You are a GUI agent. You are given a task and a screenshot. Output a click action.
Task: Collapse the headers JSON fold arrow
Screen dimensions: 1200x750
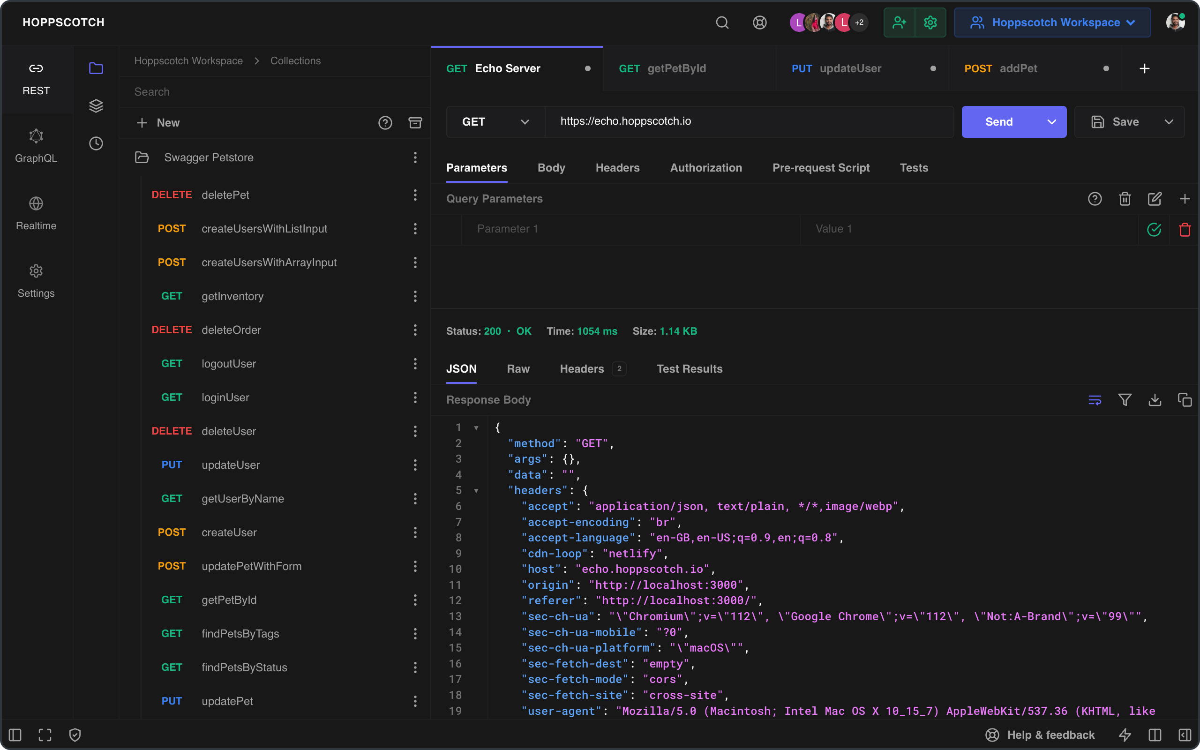476,491
